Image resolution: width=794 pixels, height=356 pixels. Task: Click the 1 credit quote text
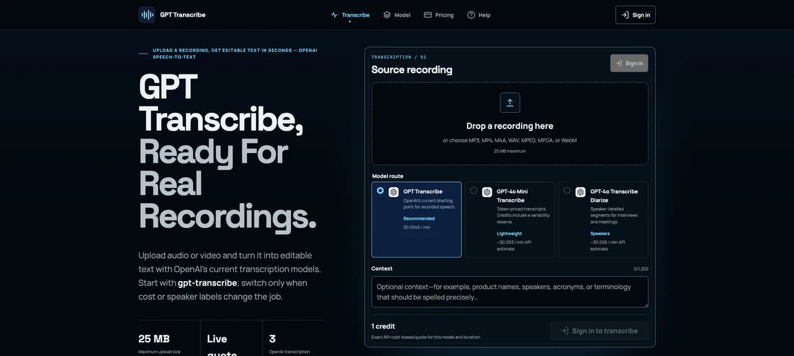(x=383, y=326)
